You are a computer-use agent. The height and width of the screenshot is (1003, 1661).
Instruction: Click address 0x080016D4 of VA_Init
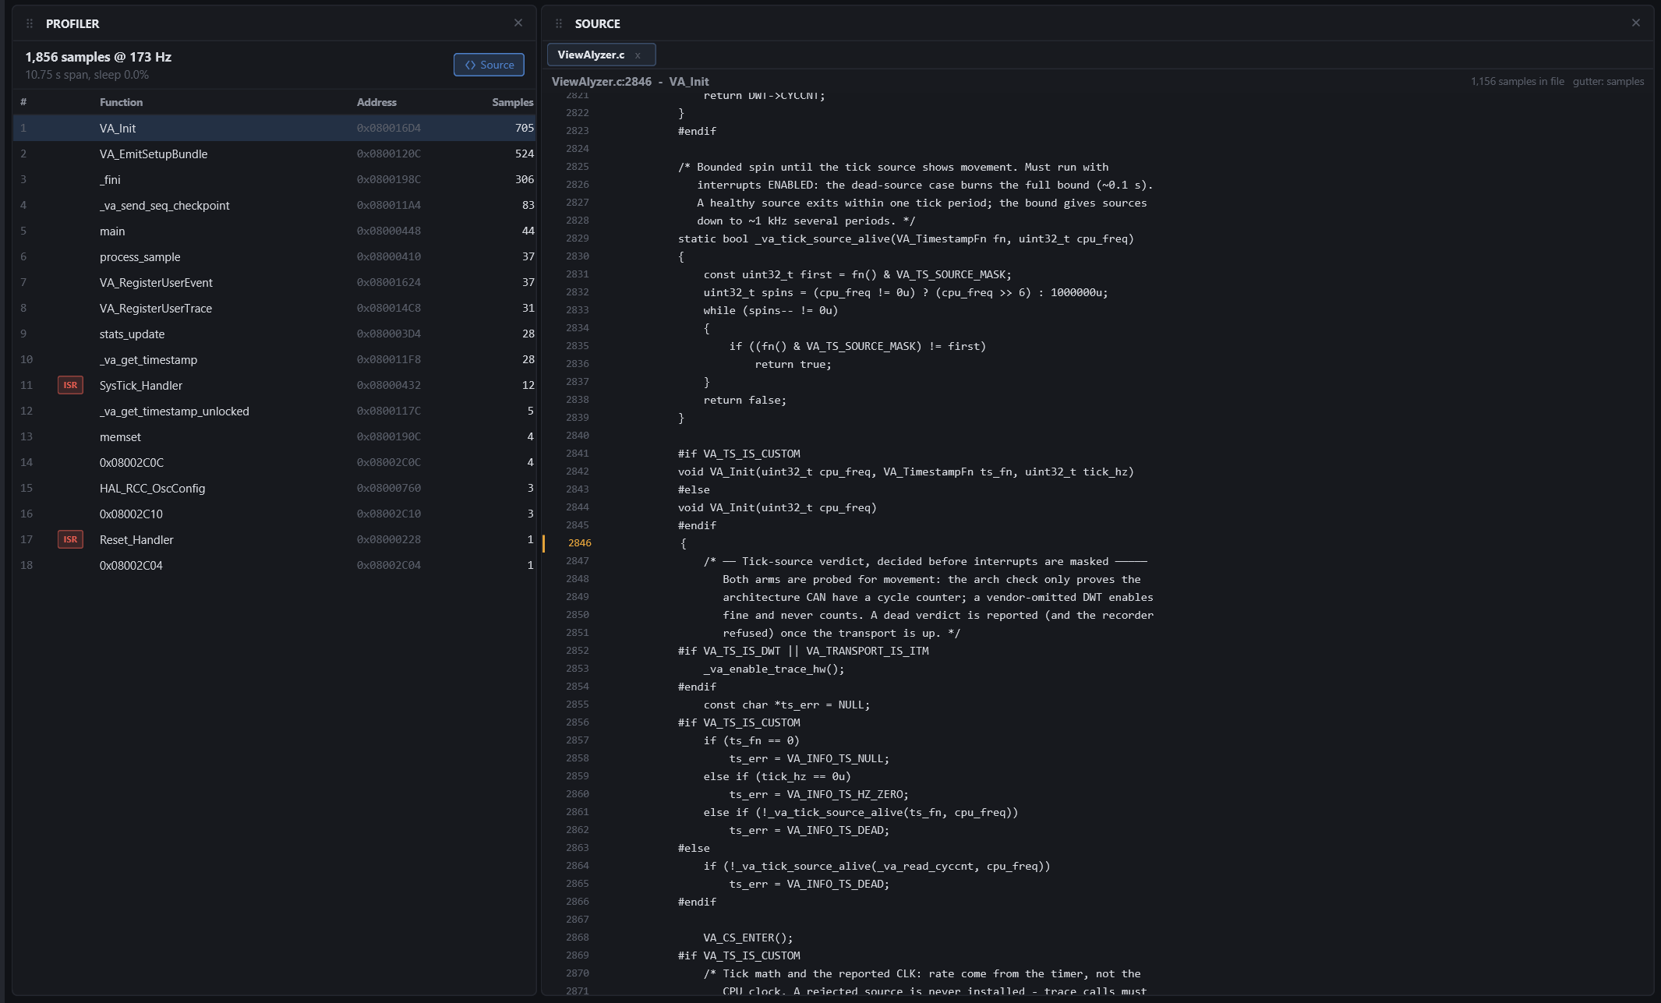coord(388,128)
